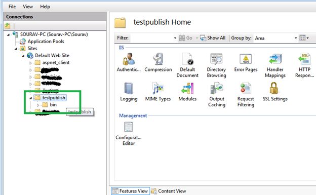Open the Configuration Editor

[x=129, y=134]
